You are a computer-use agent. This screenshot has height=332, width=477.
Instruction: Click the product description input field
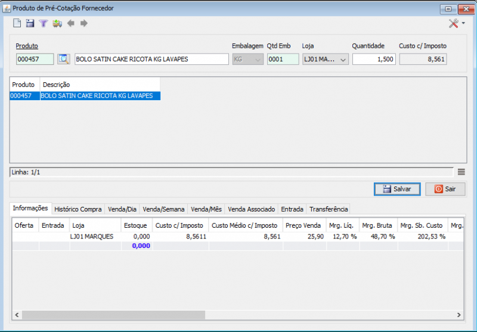coord(151,59)
